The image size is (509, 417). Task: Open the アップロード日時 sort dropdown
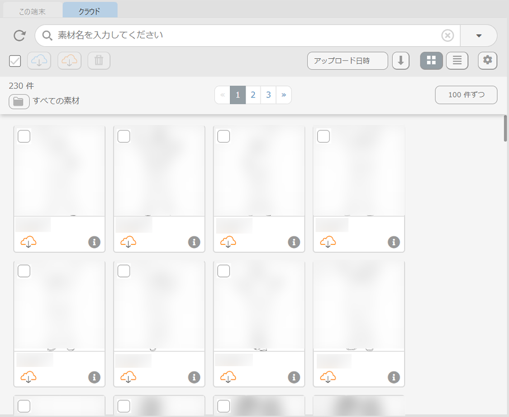347,61
